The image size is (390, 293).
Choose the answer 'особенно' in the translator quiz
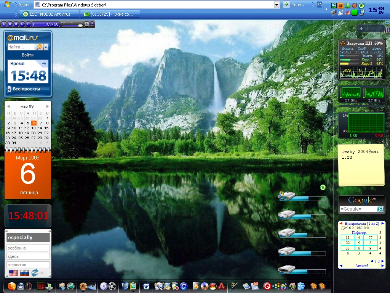coord(28,248)
